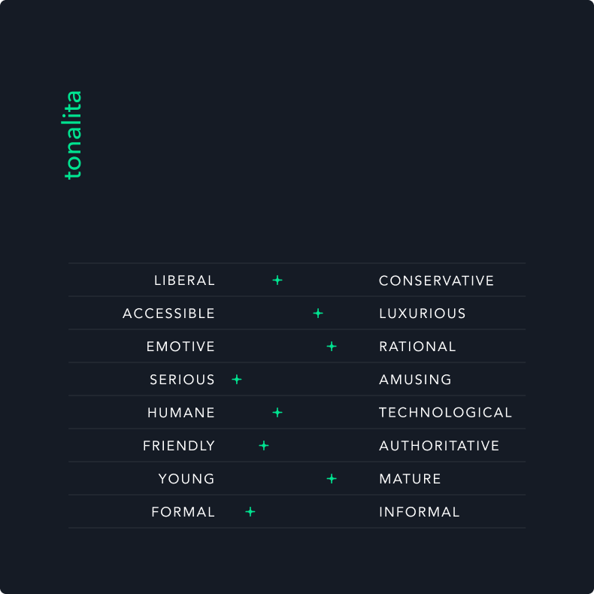Click the star marker on the Emotive–Rational row
The image size is (594, 594).
[332, 347]
